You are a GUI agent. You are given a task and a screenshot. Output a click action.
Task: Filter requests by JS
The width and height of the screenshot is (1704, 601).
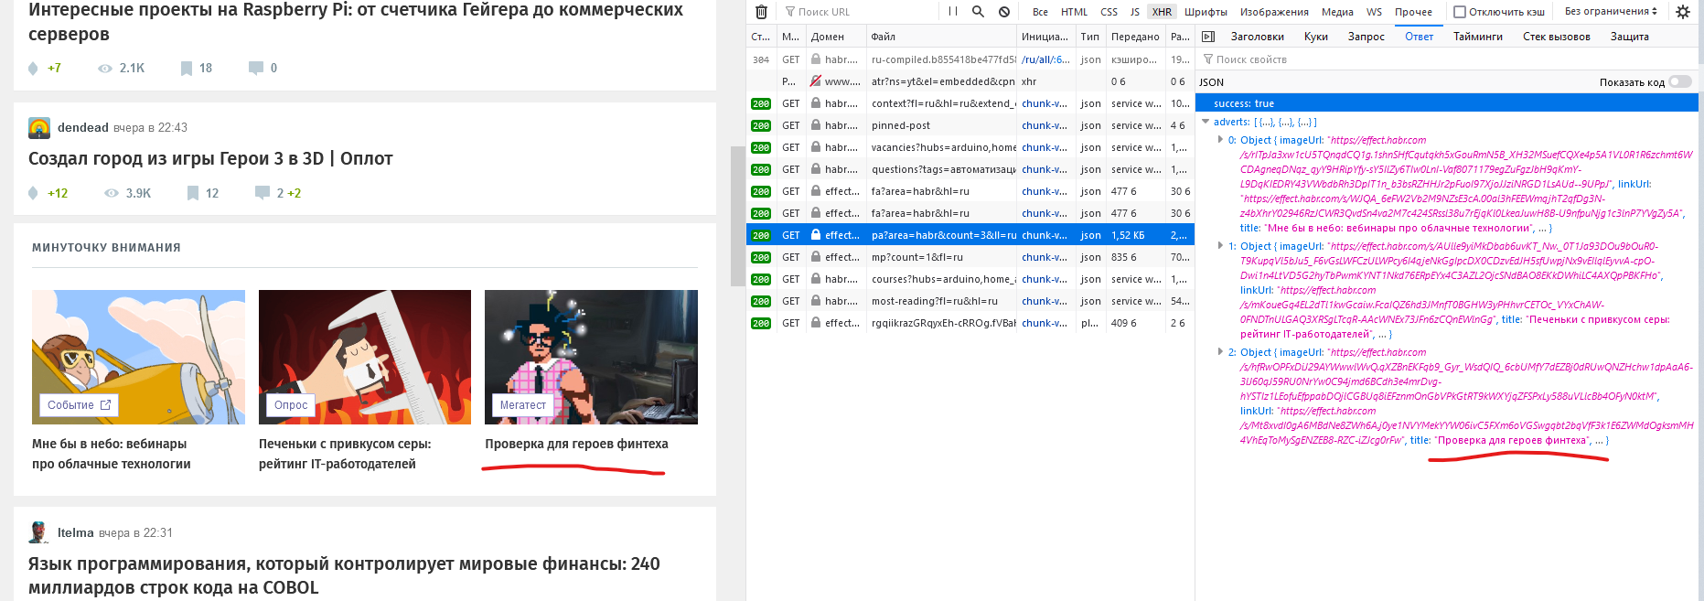click(x=1135, y=12)
